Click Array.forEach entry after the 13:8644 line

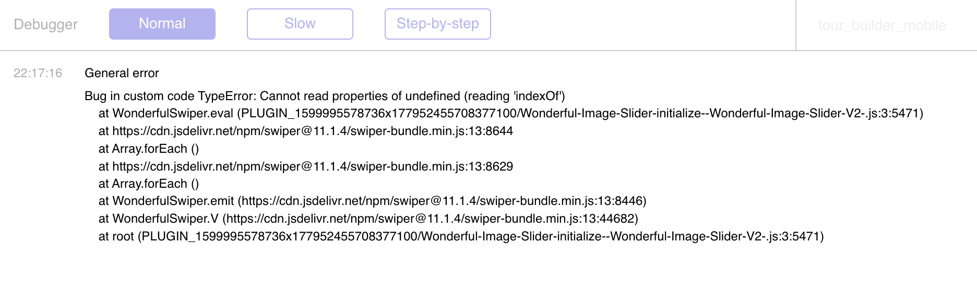tap(149, 149)
